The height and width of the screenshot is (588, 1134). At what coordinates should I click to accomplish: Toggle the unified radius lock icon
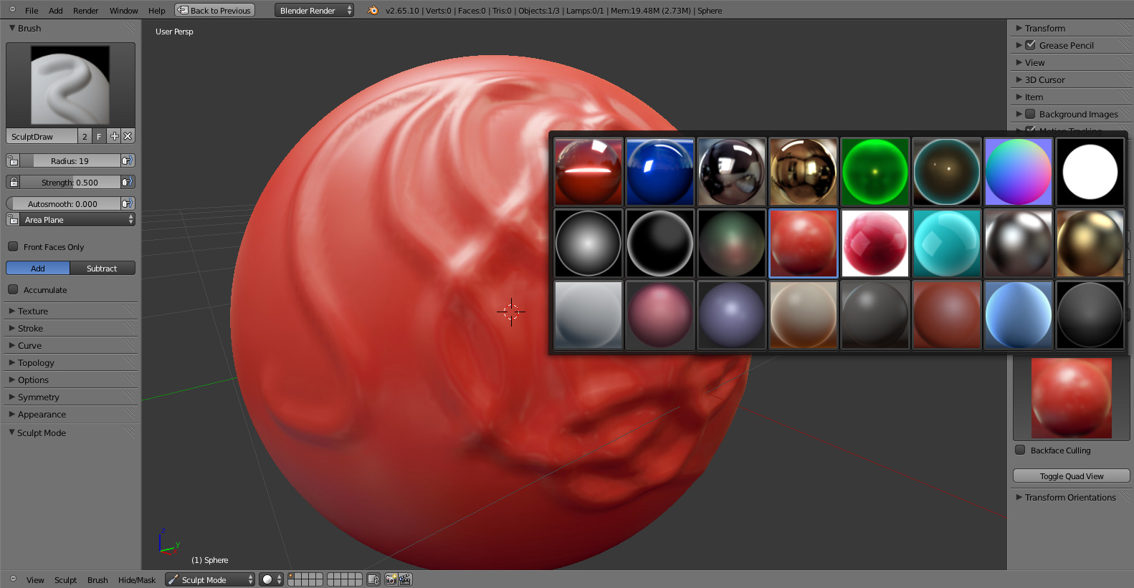(x=13, y=160)
